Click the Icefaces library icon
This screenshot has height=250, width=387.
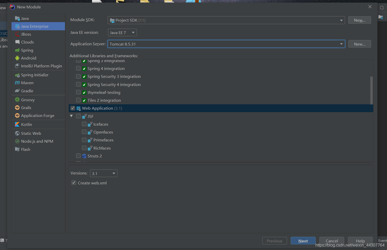pos(90,124)
